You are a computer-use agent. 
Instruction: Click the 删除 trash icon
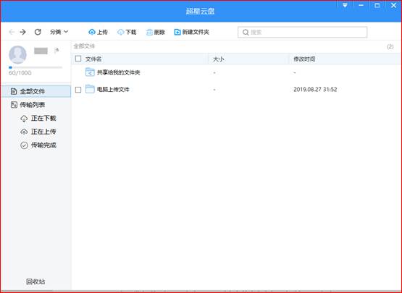coord(149,32)
